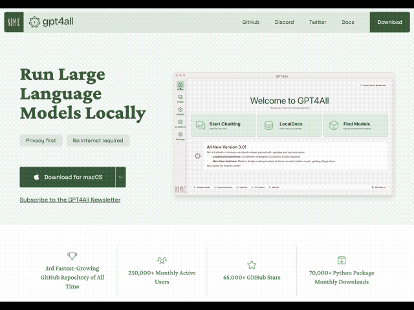The image size is (414, 310).
Task: Click the Start Chatting card in app preview
Action: click(x=223, y=125)
